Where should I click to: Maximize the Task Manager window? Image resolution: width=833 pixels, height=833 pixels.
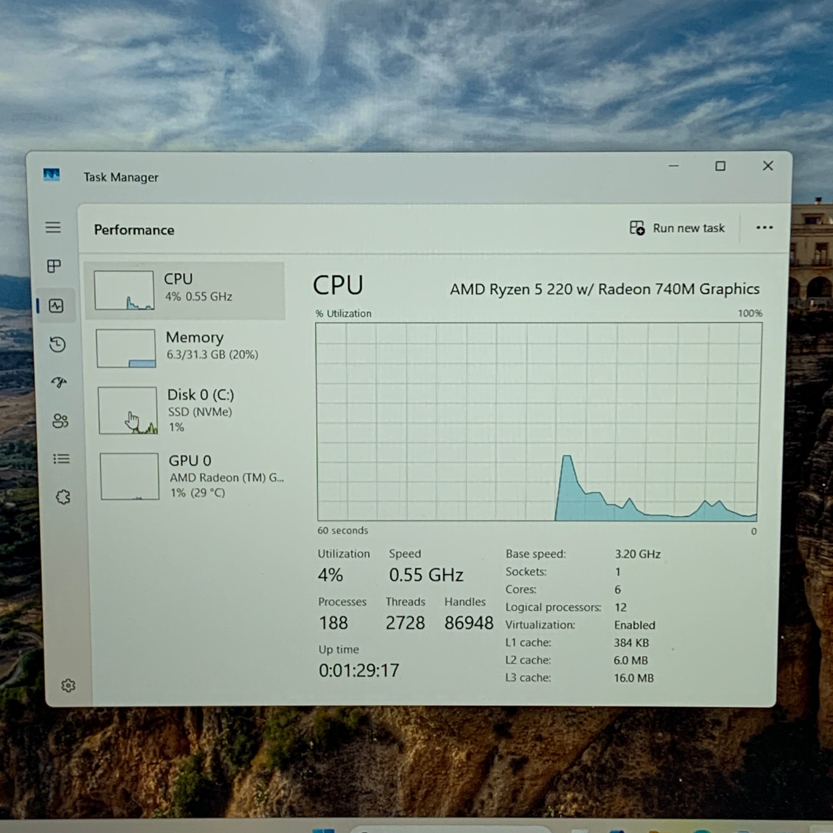point(720,166)
